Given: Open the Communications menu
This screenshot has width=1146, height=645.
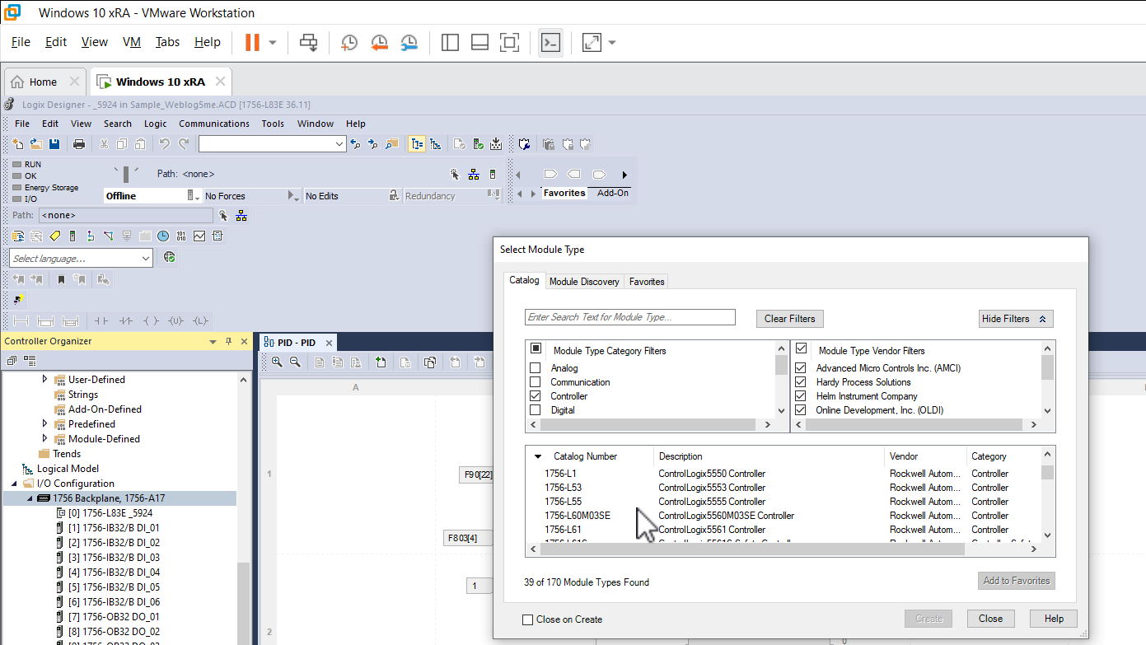Looking at the screenshot, I should point(213,124).
